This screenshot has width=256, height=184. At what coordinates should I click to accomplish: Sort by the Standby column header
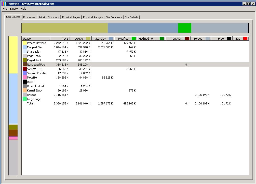pos(100,39)
